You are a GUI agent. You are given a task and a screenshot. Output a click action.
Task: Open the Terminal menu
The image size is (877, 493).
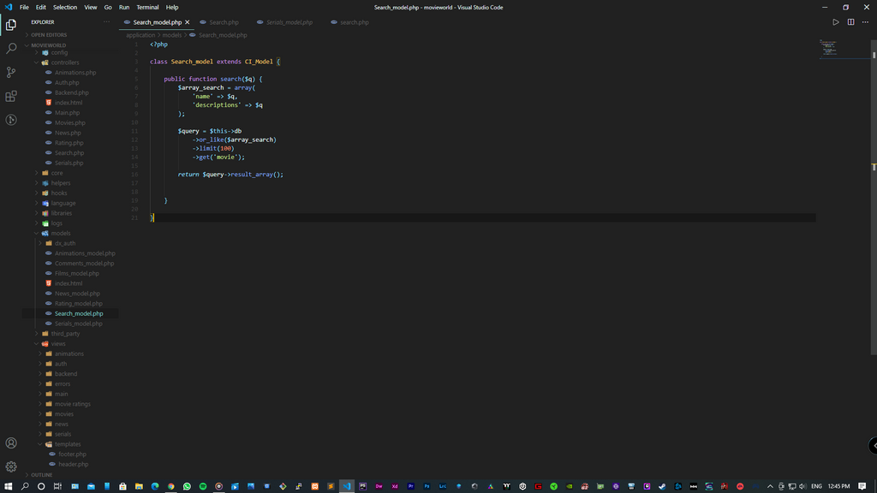coord(147,7)
